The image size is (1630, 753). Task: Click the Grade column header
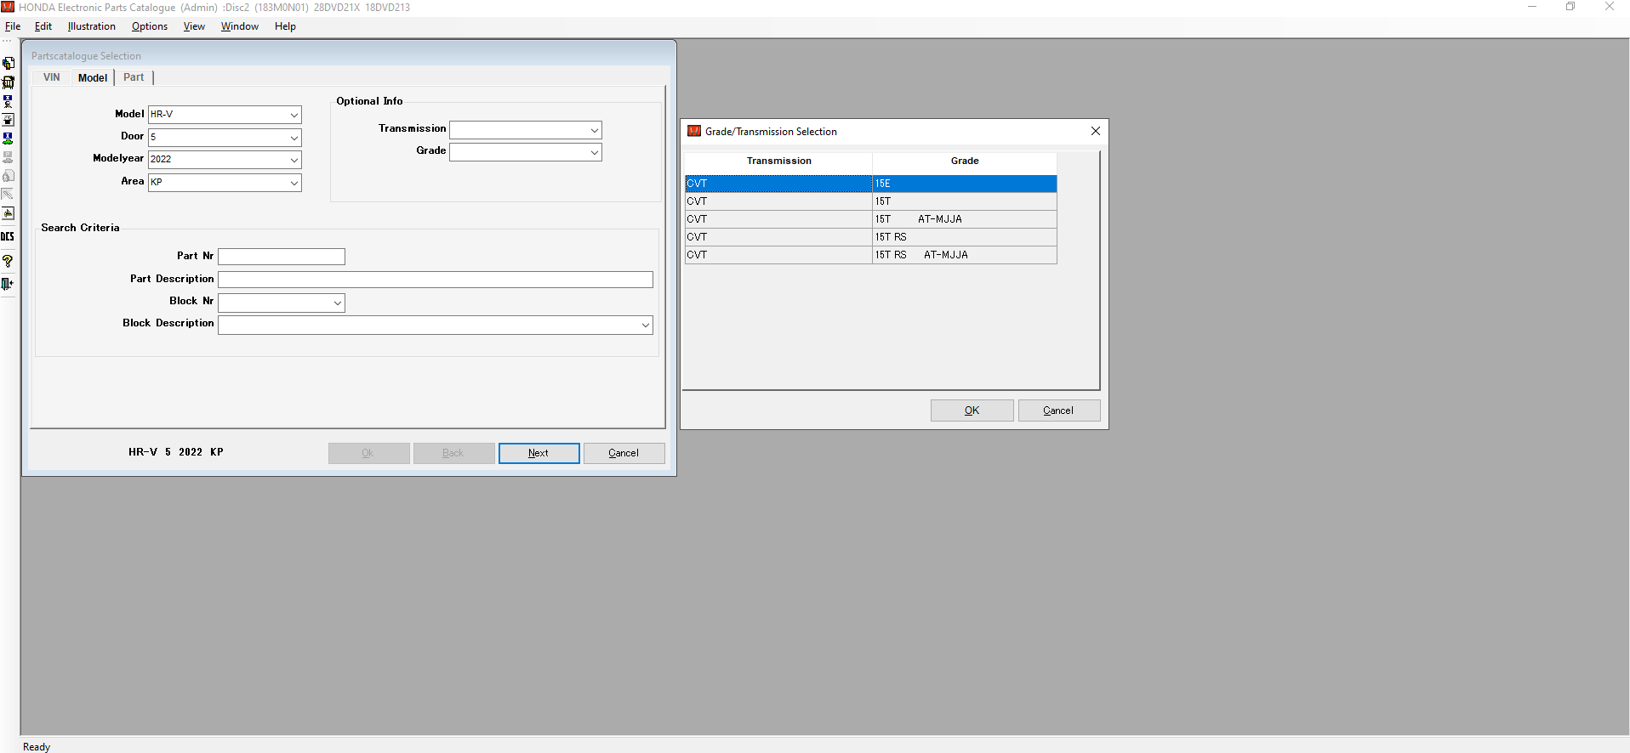[965, 161]
